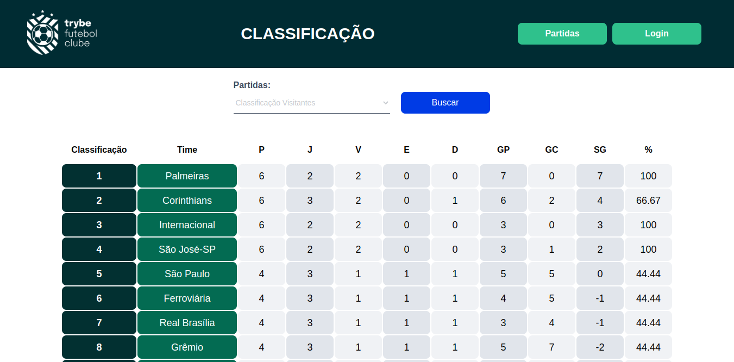Expand the Partidas filter chevron

385,103
